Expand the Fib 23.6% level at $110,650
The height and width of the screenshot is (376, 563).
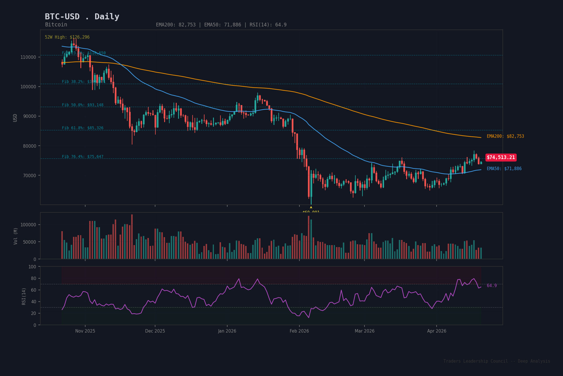84,53
